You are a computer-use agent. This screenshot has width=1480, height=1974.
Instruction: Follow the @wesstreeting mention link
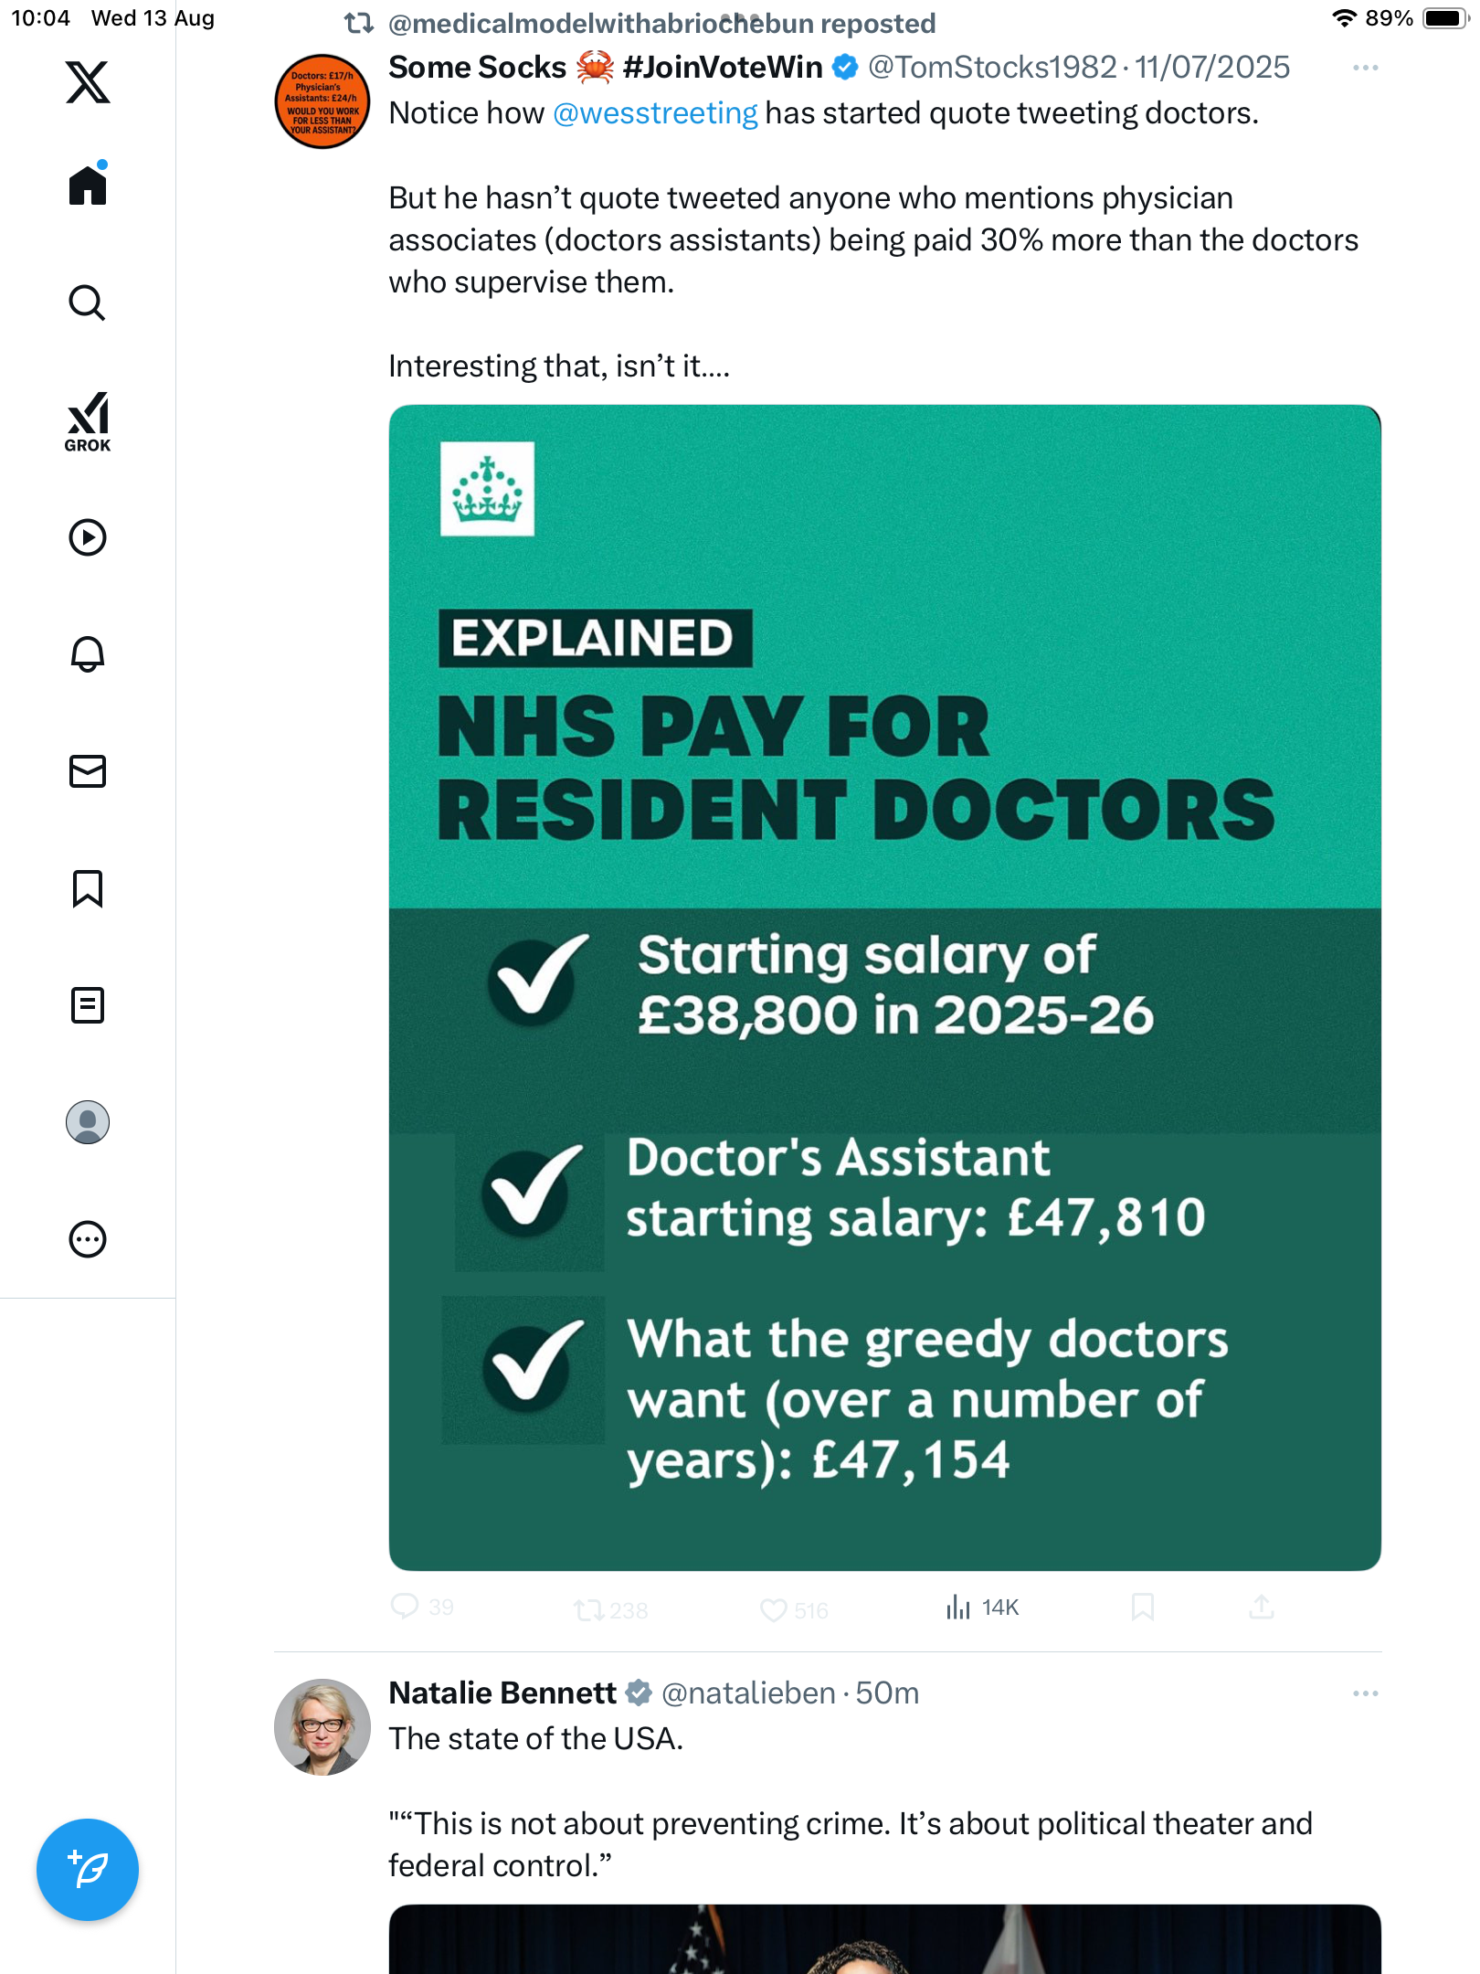(655, 113)
